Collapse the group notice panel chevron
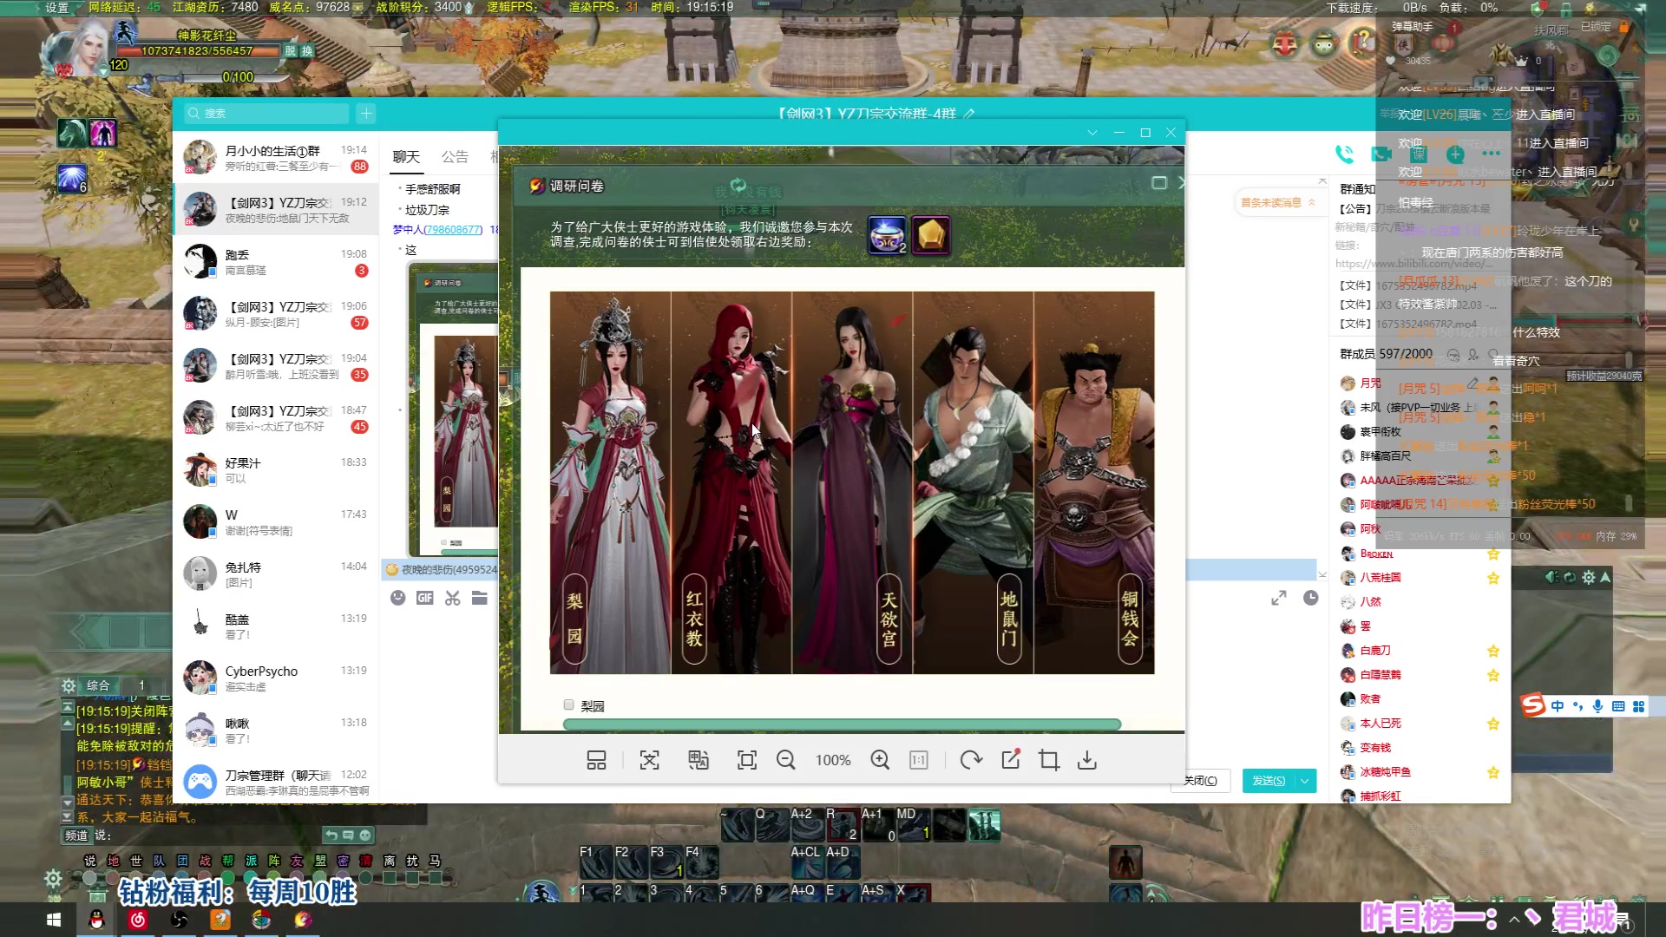Viewport: 1666px width, 937px height. pos(1322,181)
